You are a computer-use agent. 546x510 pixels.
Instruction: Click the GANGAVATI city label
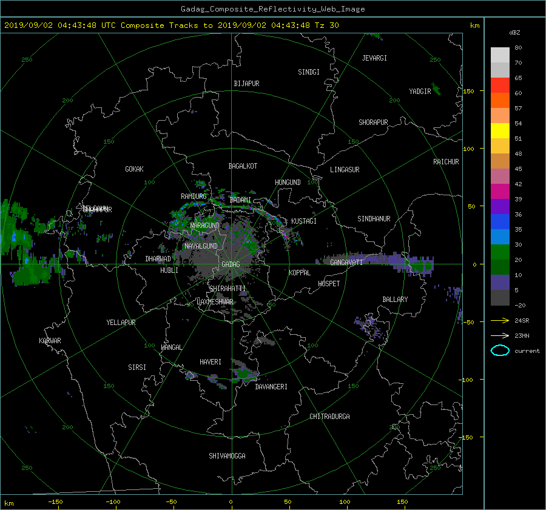(x=346, y=262)
